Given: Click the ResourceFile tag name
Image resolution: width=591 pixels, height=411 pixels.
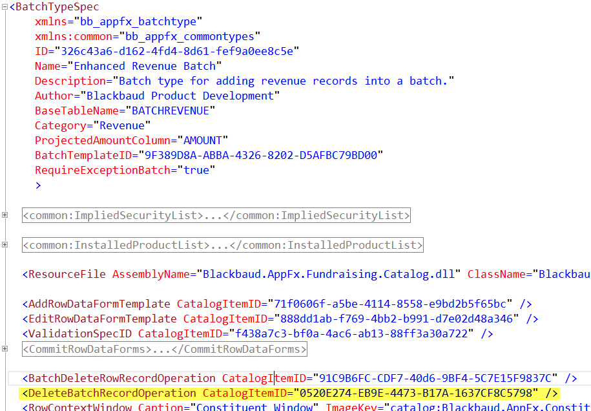Looking at the screenshot, I should coord(67,274).
